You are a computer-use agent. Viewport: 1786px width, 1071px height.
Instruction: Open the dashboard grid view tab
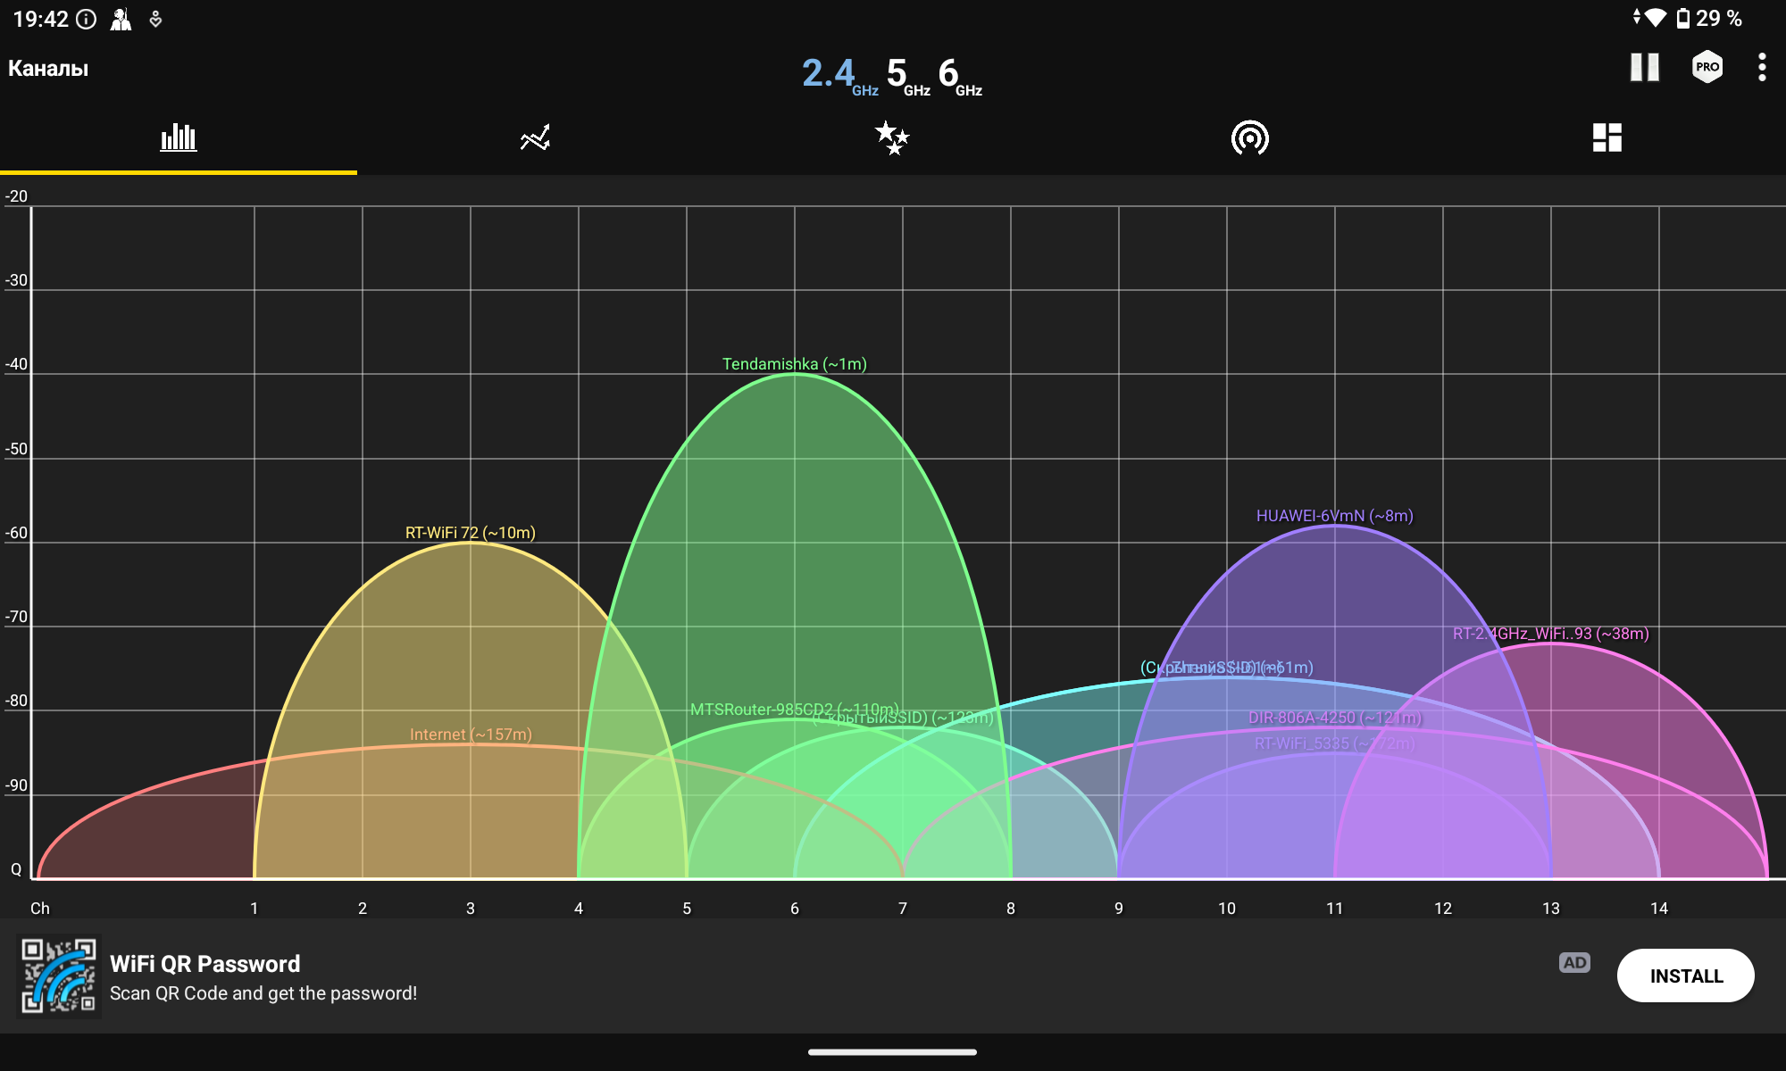[1607, 137]
